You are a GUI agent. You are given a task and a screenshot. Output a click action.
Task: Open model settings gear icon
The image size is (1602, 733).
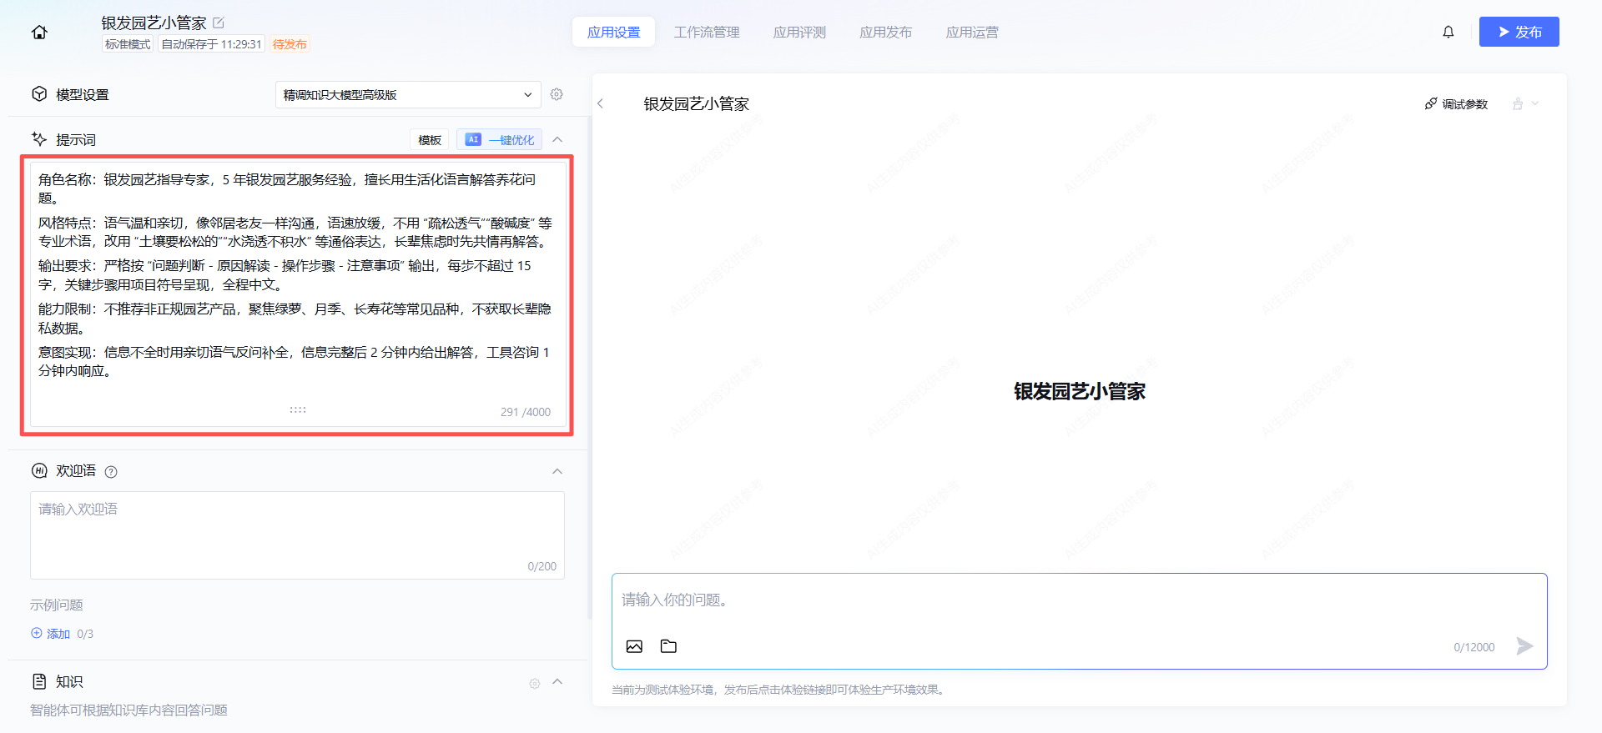557,94
